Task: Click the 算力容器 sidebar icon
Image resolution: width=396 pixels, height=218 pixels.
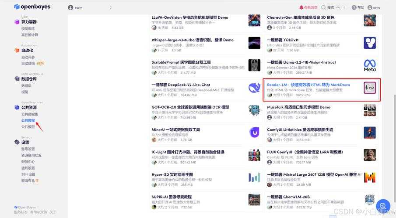Action: click(x=17, y=22)
